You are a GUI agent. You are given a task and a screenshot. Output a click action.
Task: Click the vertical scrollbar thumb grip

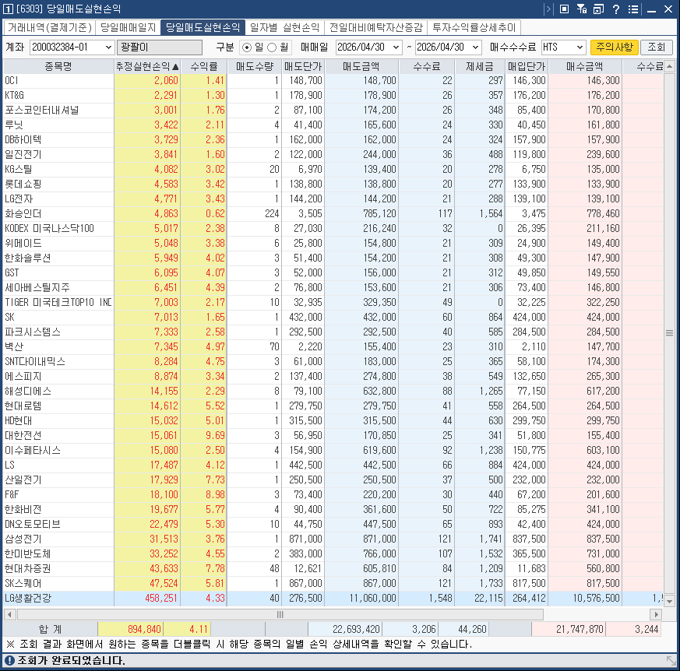pyautogui.click(x=670, y=333)
